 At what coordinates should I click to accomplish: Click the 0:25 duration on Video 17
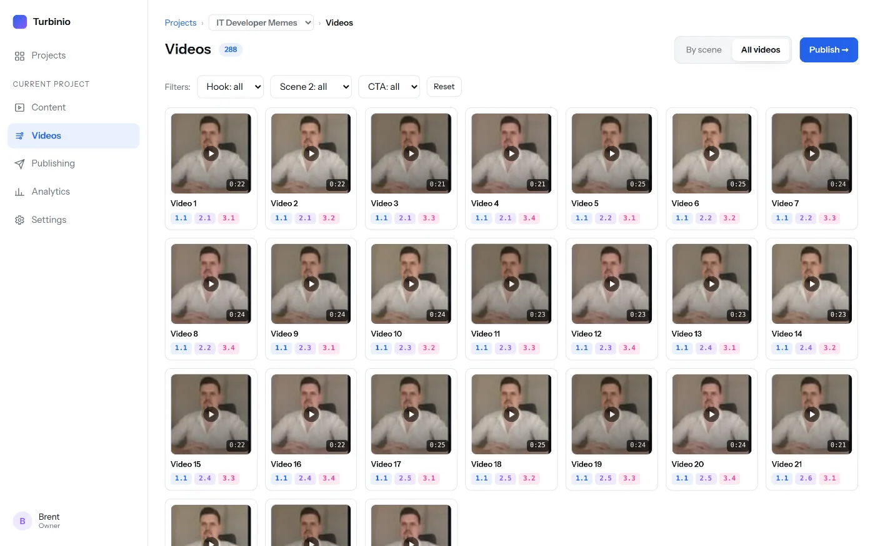437,445
